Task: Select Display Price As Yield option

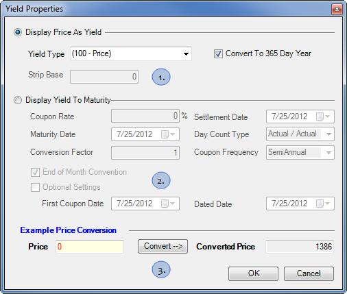Action: (18, 32)
